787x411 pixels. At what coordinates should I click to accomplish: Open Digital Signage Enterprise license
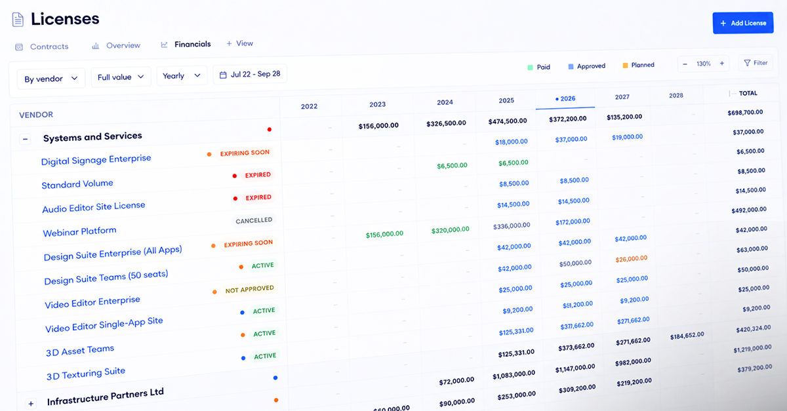pos(96,159)
